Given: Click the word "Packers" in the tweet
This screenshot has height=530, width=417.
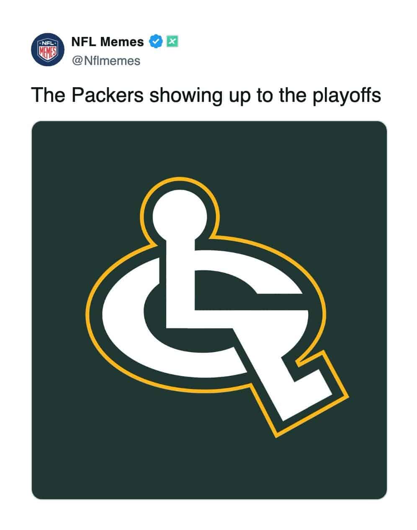Looking at the screenshot, I should point(108,95).
